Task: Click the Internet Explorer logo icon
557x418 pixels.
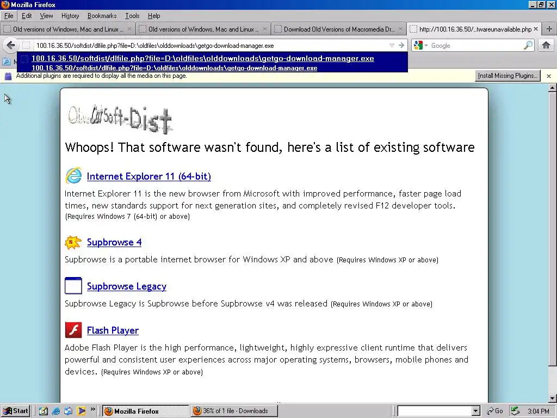Action: (73, 176)
